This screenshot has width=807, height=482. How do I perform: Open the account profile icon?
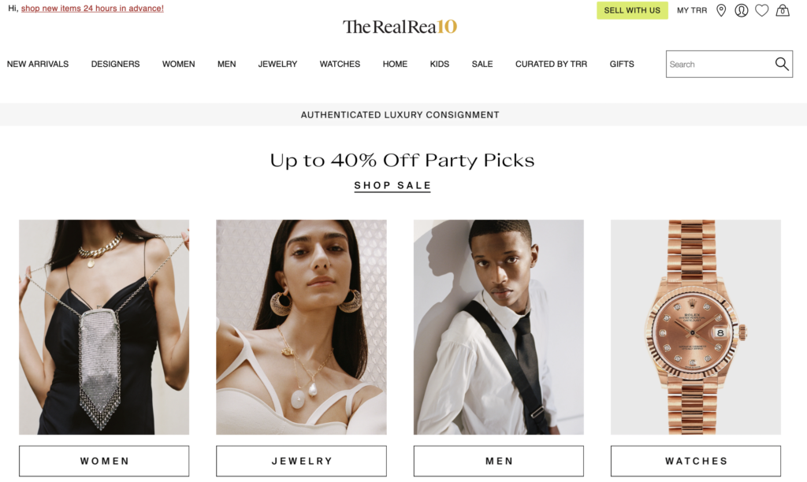(741, 10)
